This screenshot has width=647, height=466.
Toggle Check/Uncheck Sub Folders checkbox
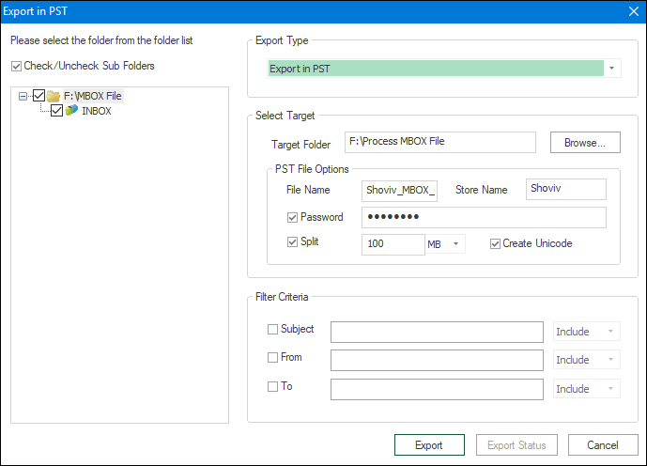point(16,66)
